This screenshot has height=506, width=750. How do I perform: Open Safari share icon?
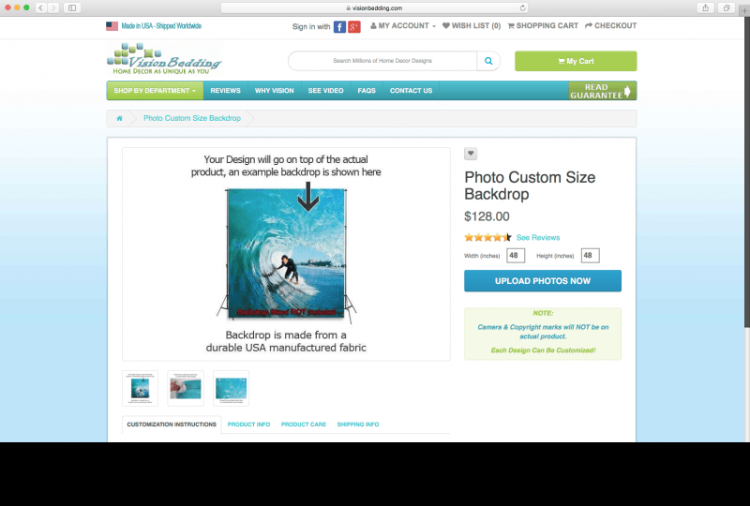coord(706,7)
